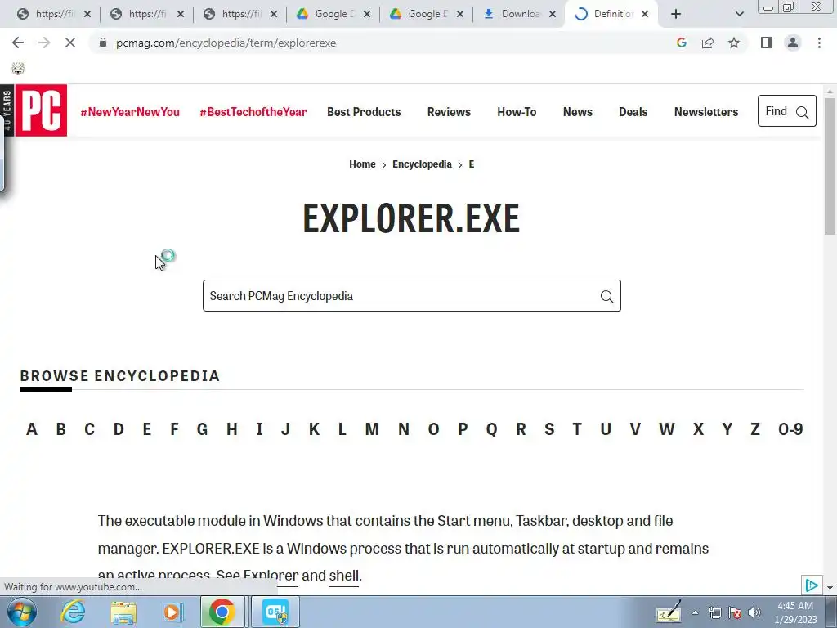The height and width of the screenshot is (628, 837).
Task: Open Windows Explorer folder on taskbar
Action: (123, 612)
